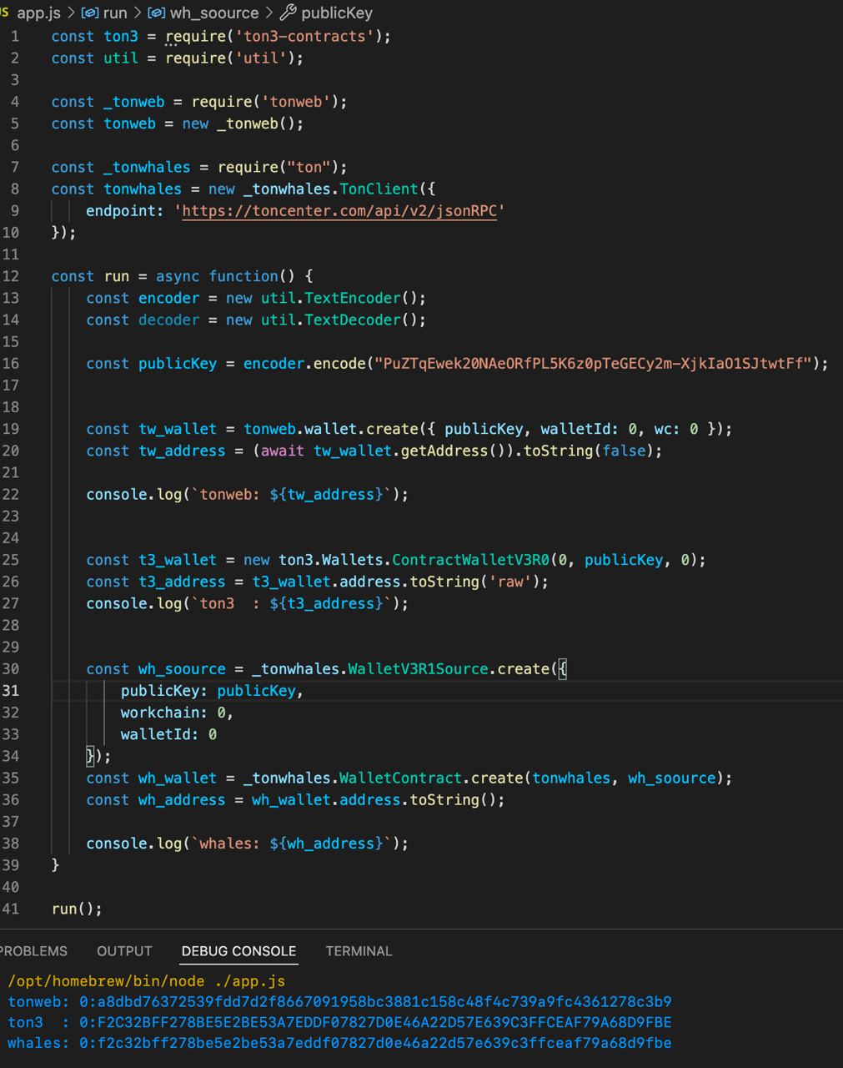Image resolution: width=843 pixels, height=1068 pixels.
Task: Click the tonweb address output line
Action: click(339, 1002)
